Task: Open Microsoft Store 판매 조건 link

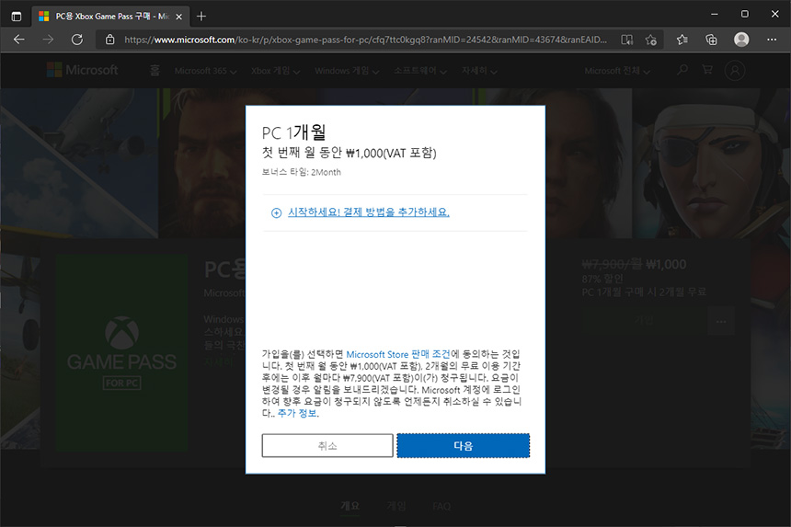Action: pyautogui.click(x=398, y=354)
